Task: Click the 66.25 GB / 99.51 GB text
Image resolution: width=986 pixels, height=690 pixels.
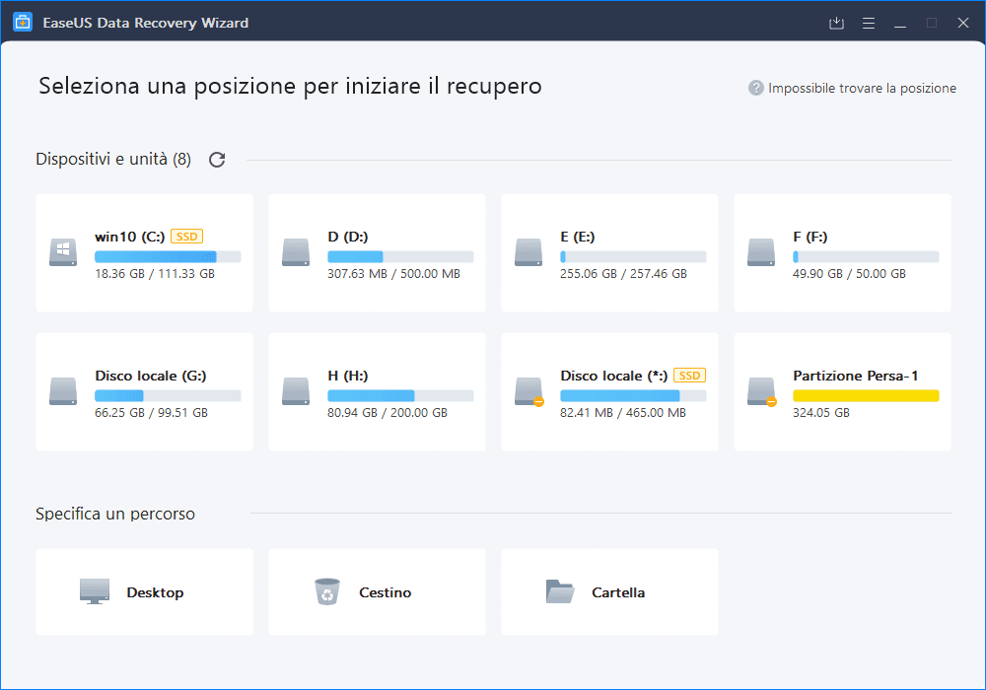Action: tap(151, 413)
